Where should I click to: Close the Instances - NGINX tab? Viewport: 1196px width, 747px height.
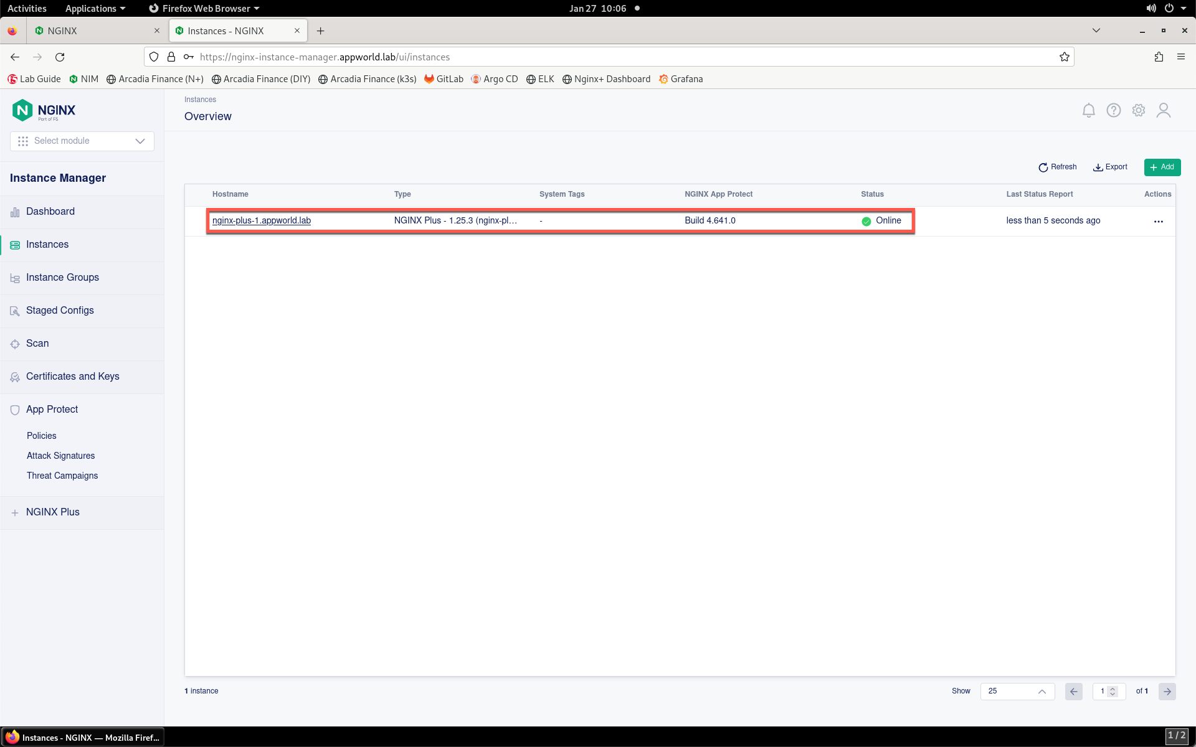(x=297, y=31)
